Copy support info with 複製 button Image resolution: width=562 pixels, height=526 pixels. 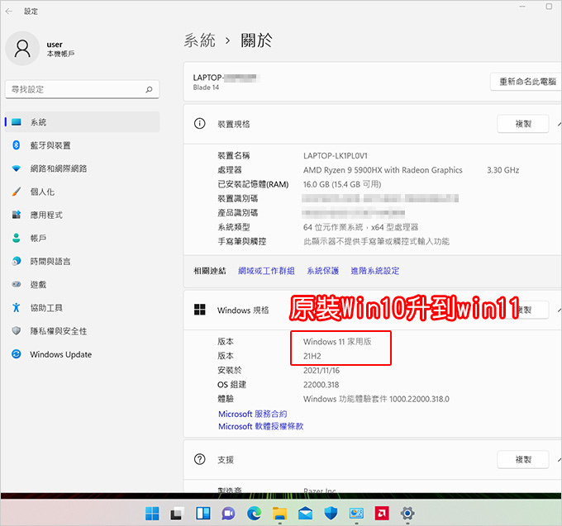click(523, 459)
